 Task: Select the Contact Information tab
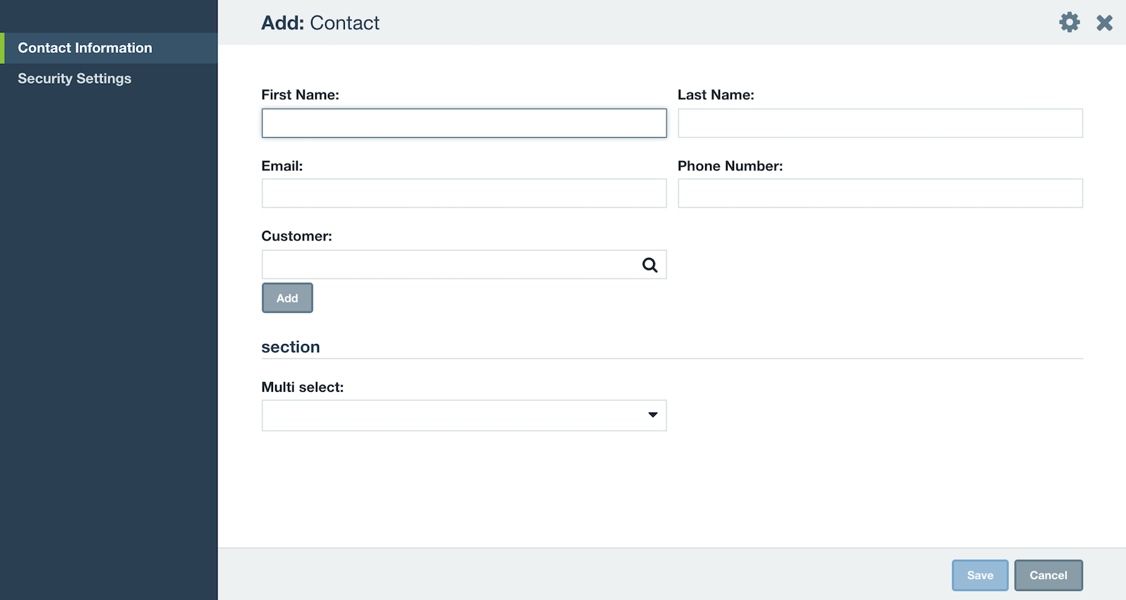[84, 48]
